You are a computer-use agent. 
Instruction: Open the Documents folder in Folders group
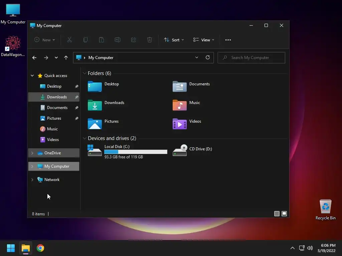pyautogui.click(x=191, y=86)
